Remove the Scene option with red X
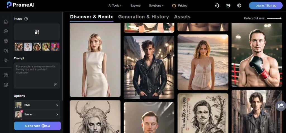 click(22, 111)
